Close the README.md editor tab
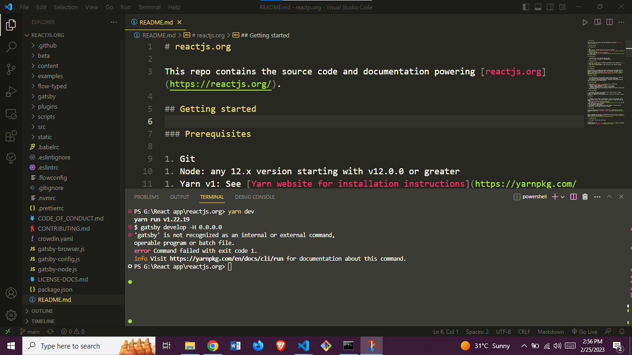 point(180,22)
